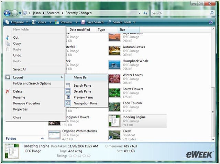The image size is (220, 164).
Task: Click the Save Search toolbar button
Action: 92,22
